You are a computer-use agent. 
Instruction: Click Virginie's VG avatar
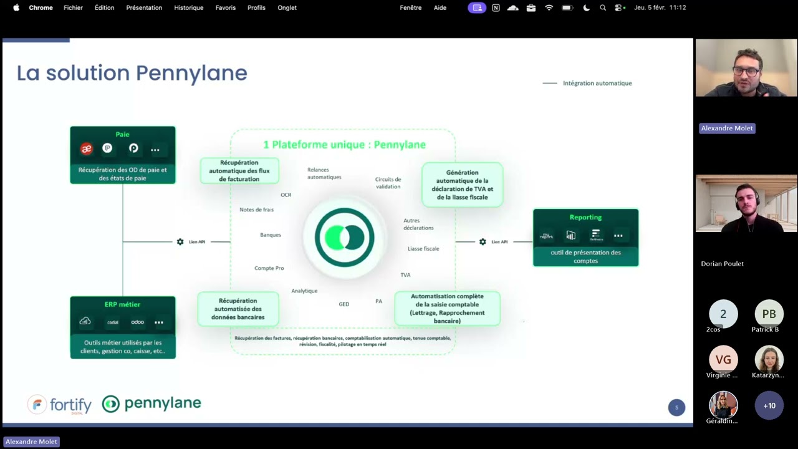pos(723,360)
